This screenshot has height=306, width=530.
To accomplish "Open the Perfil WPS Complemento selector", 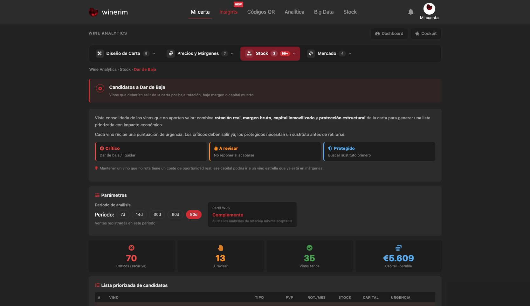I will 252,215.
